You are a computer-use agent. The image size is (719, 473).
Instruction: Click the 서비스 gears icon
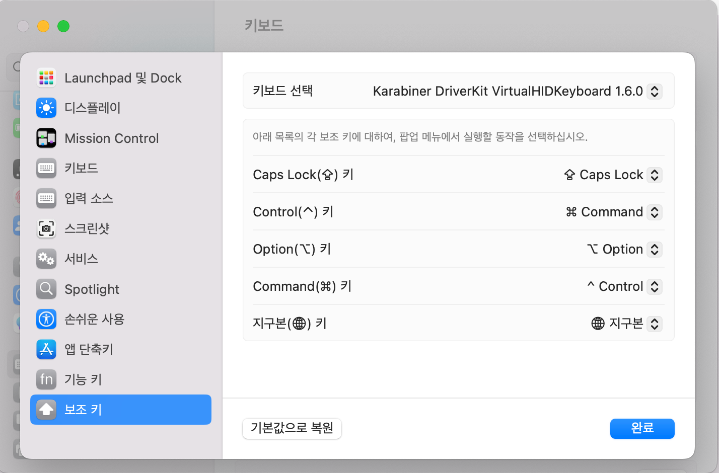coord(46,259)
